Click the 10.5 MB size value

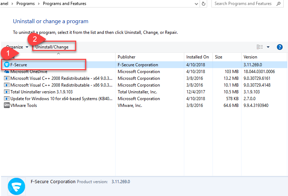(x=231, y=92)
